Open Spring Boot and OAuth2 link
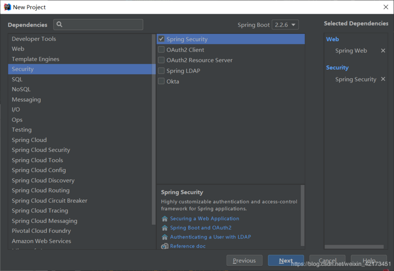The height and width of the screenshot is (271, 394). (x=201, y=228)
